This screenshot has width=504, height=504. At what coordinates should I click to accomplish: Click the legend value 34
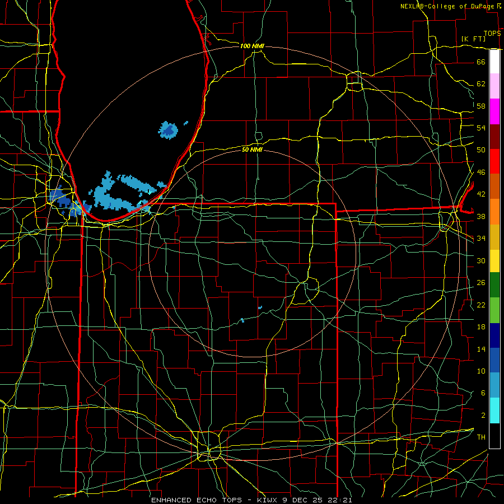481,238
